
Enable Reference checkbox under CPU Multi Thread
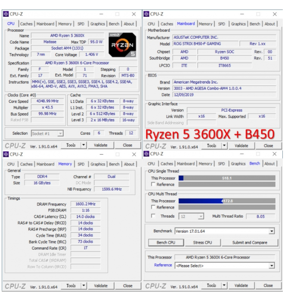(153, 207)
